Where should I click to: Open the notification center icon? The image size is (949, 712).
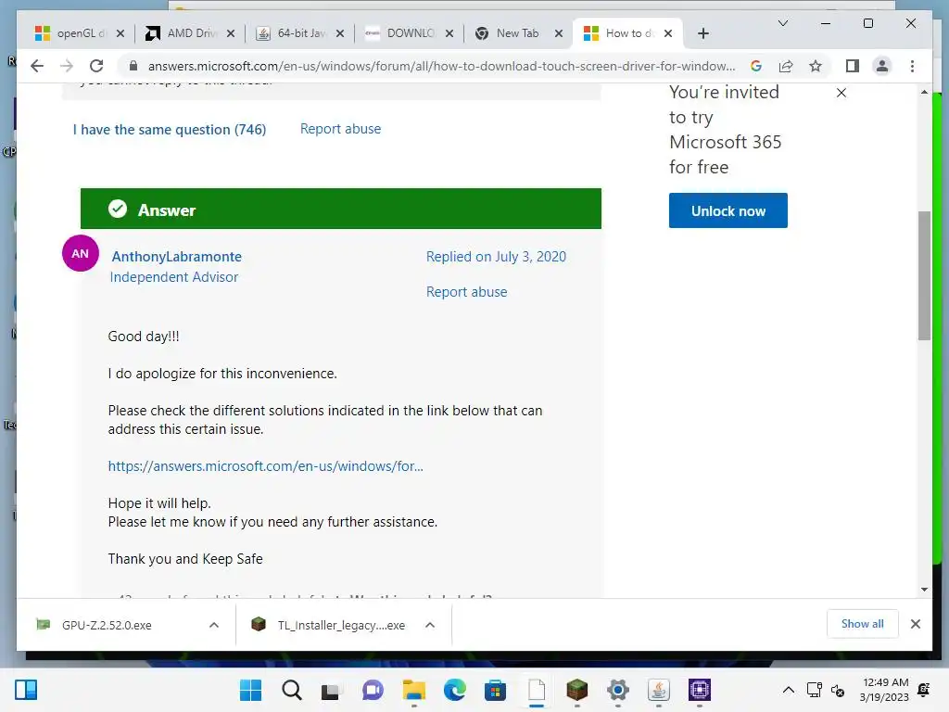coord(924,690)
